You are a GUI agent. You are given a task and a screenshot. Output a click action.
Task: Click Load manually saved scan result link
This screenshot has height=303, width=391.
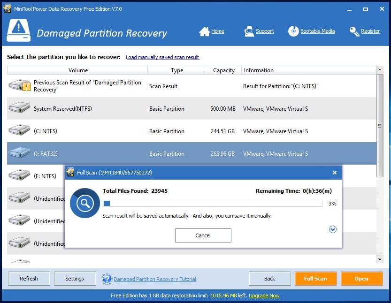point(162,57)
